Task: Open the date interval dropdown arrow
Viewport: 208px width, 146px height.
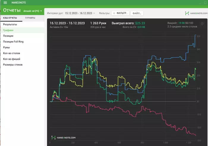Action: pos(94,13)
